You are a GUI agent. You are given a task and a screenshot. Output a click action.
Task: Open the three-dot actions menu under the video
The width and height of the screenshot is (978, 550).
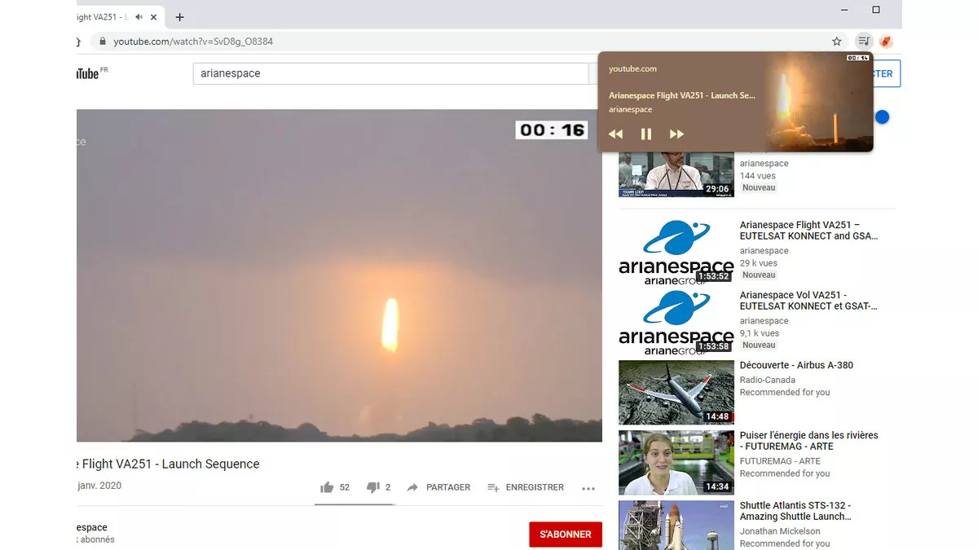(x=588, y=487)
